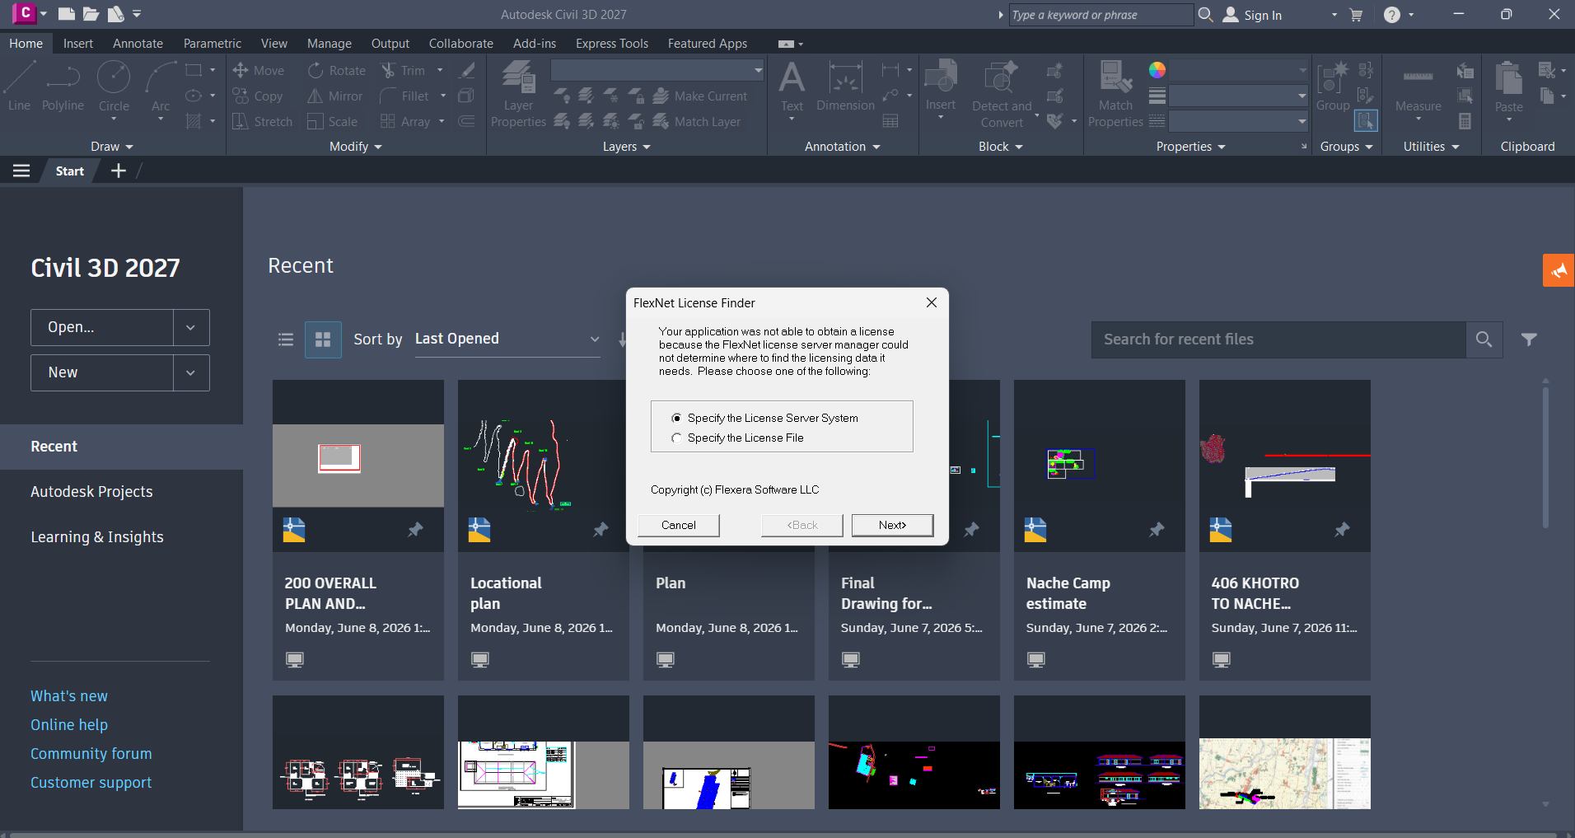Click the Match Layer tool
The image size is (1575, 838).
tap(697, 122)
